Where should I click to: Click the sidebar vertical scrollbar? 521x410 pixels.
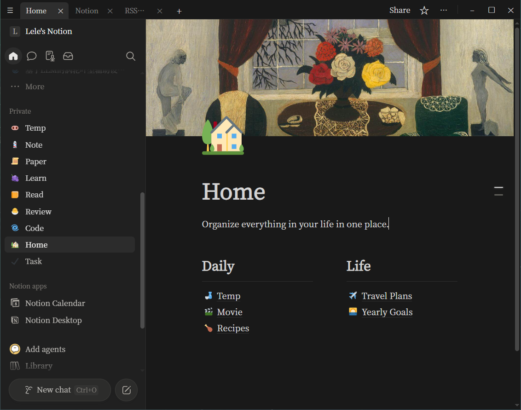pos(143,260)
